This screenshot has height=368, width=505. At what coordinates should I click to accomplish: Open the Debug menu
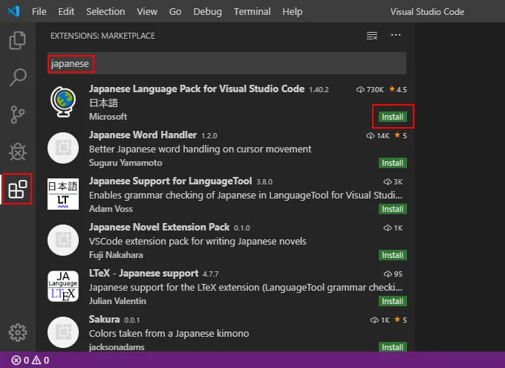[207, 12]
